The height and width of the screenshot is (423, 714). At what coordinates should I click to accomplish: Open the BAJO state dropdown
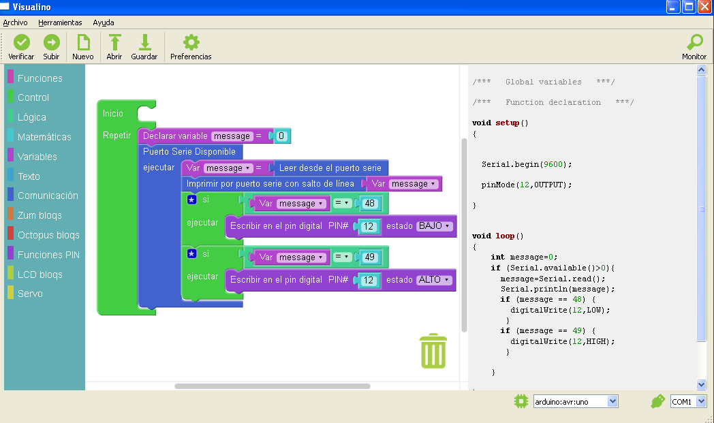[435, 226]
